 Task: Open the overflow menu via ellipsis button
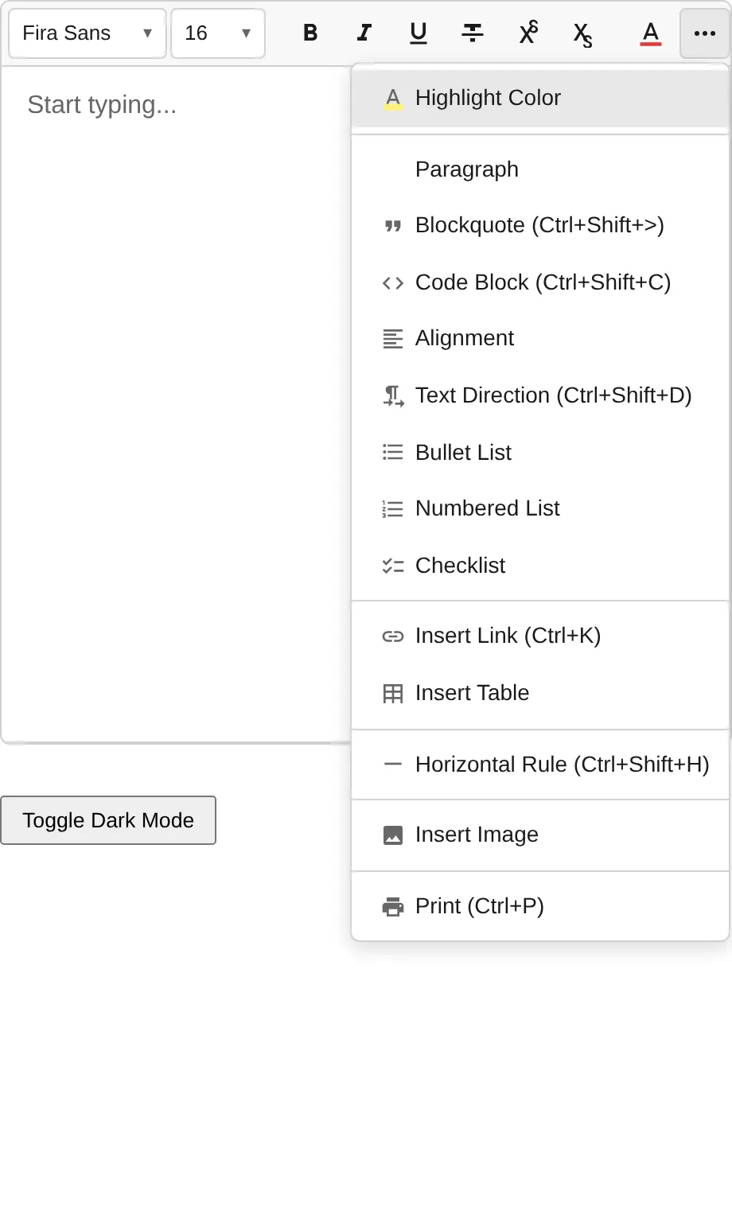[x=703, y=33]
